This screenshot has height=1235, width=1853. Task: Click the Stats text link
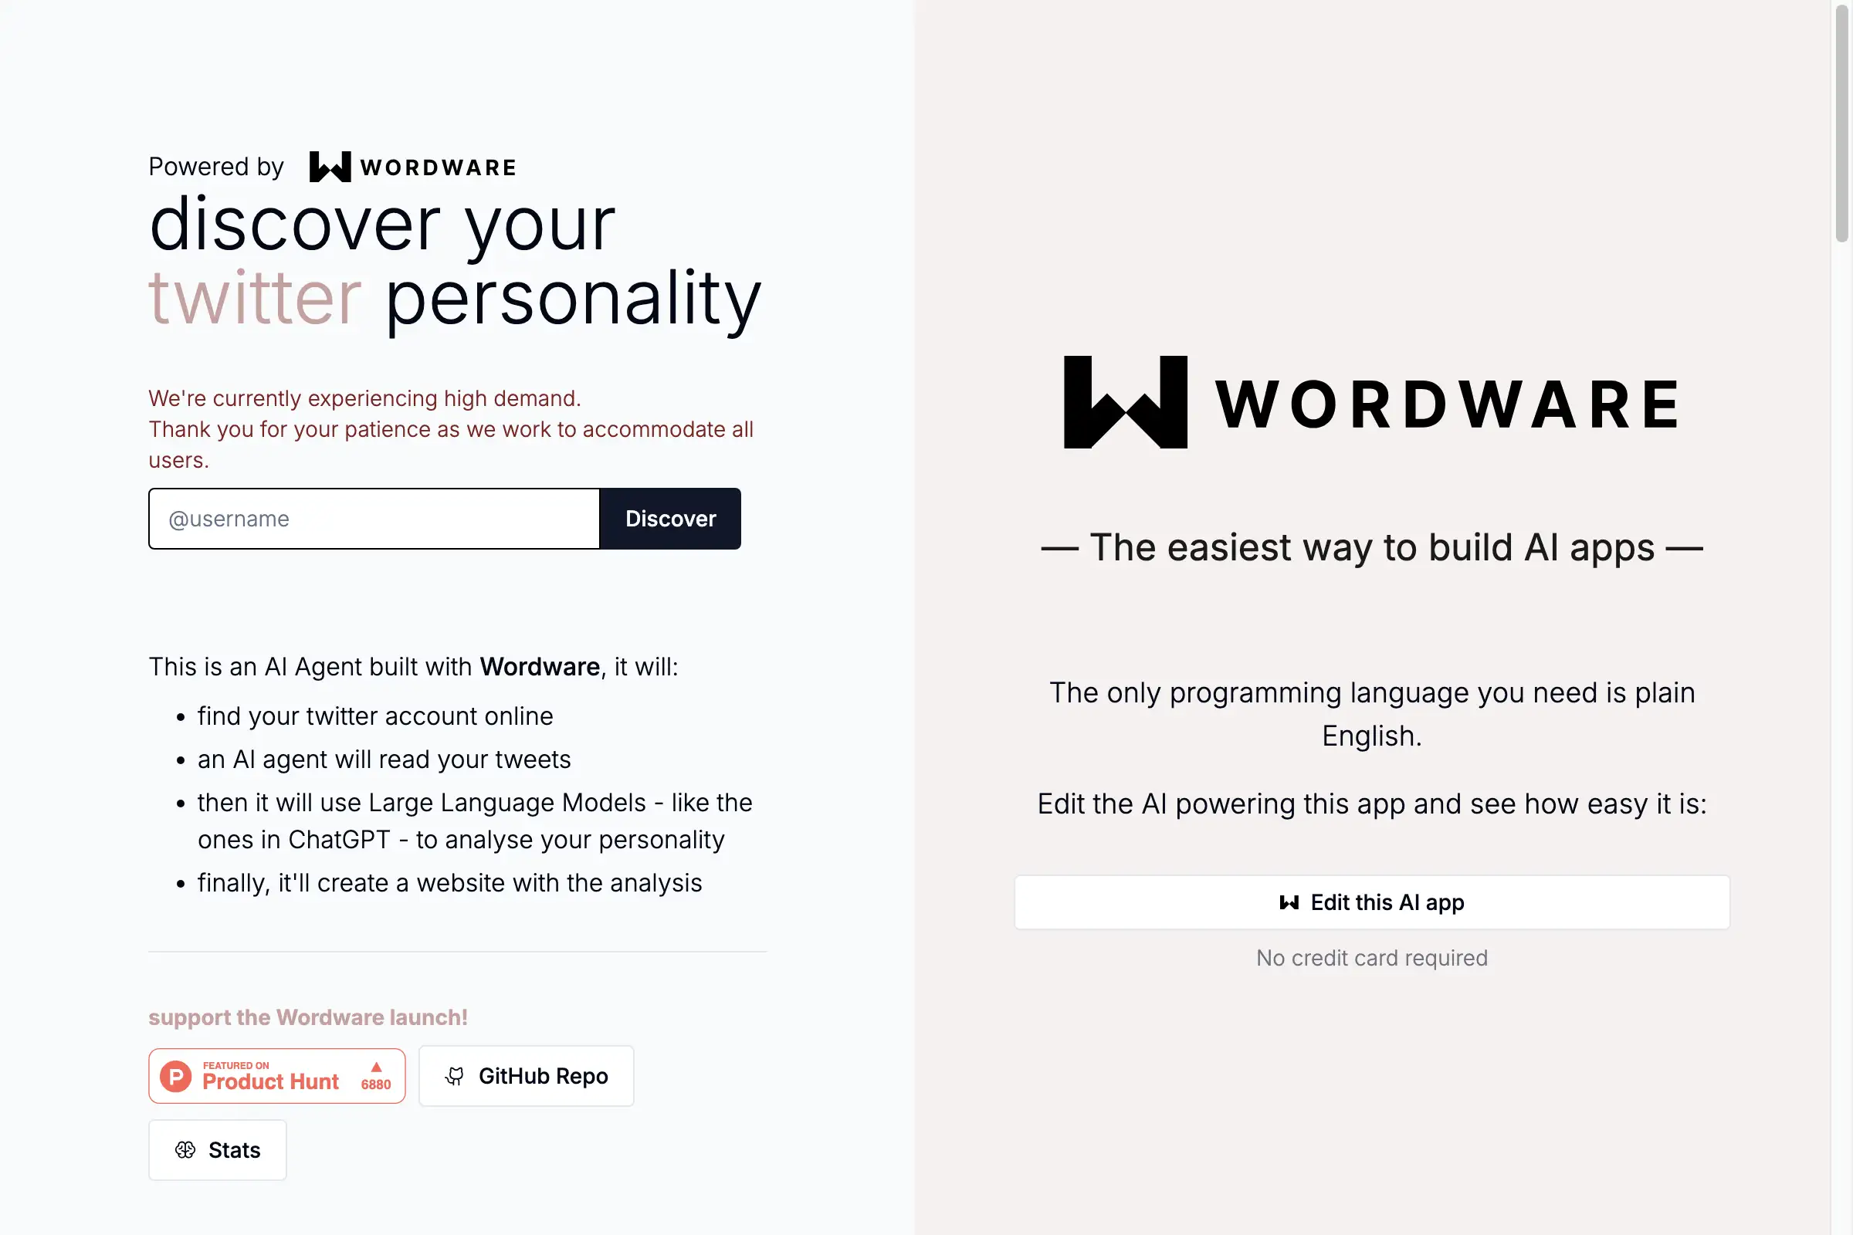pos(235,1149)
